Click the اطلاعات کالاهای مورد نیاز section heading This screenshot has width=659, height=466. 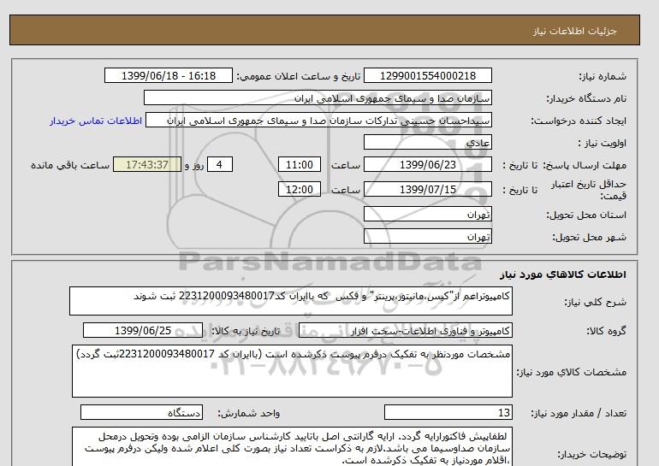563,274
